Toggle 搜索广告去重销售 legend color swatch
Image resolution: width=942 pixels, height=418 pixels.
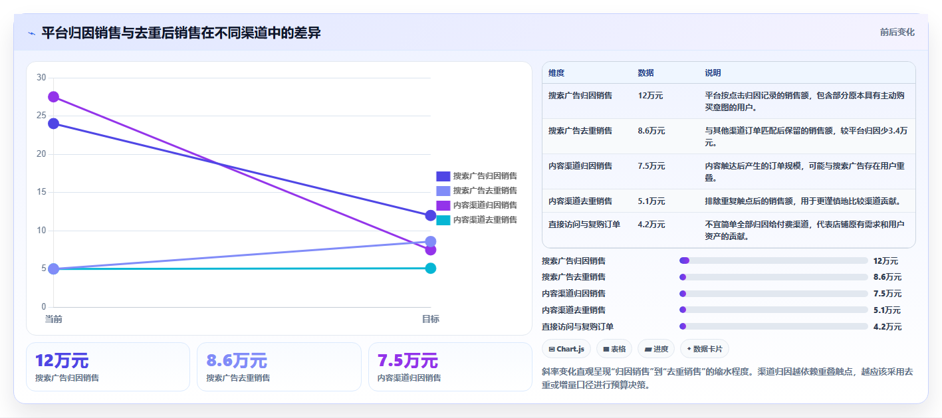tap(443, 191)
